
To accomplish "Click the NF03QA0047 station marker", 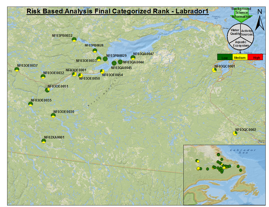I will pos(133,58).
